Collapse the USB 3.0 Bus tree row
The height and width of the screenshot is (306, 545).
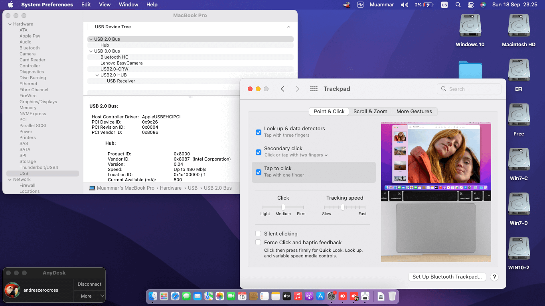point(91,51)
